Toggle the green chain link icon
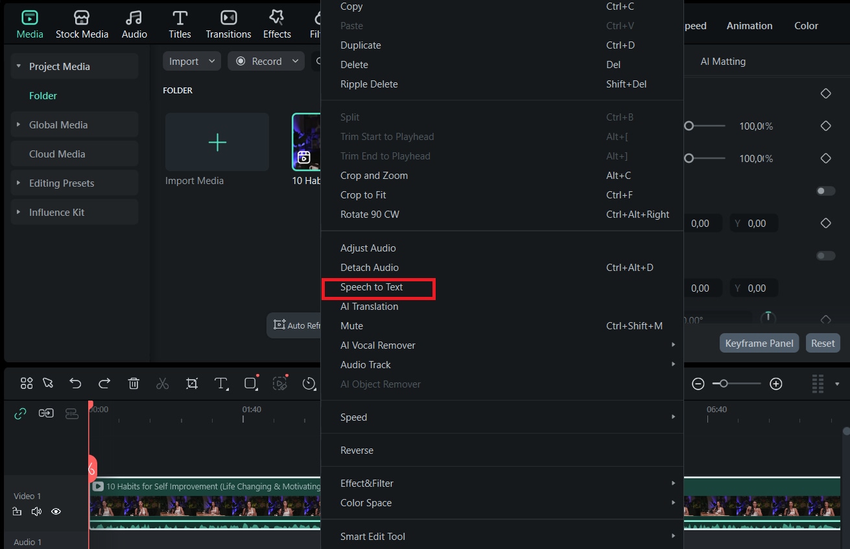 (21, 413)
